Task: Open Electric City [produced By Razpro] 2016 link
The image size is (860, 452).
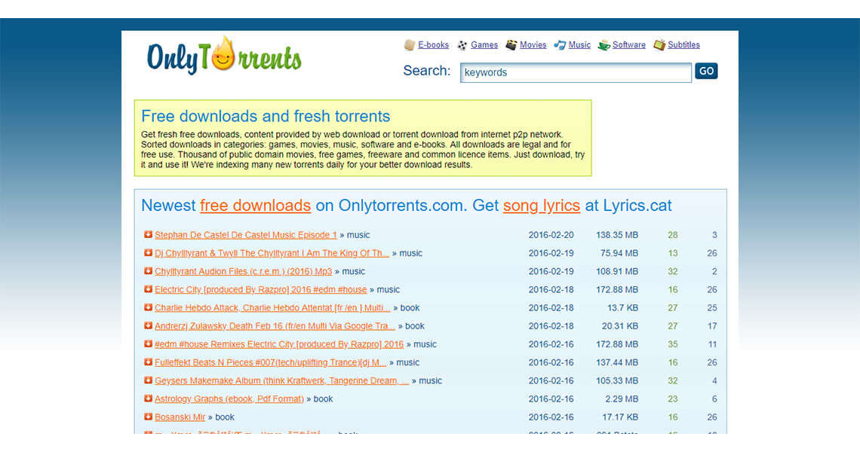Action: tap(260, 289)
